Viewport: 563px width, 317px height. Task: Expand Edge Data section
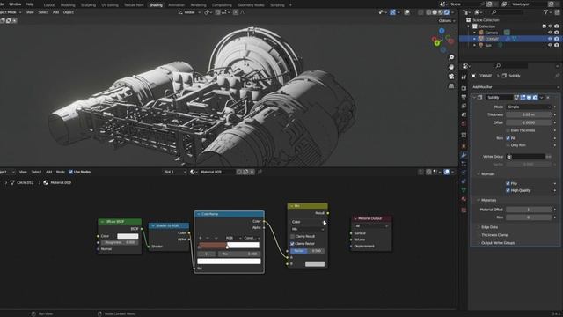(x=489, y=227)
